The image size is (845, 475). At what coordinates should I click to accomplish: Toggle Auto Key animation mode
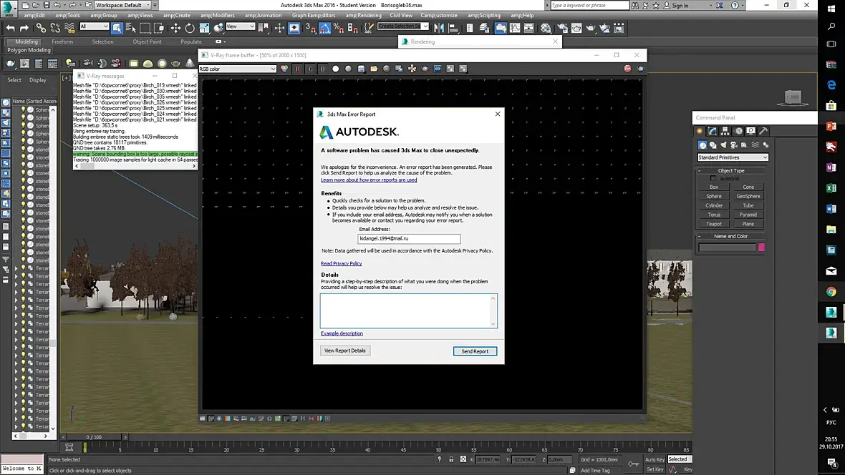point(655,459)
